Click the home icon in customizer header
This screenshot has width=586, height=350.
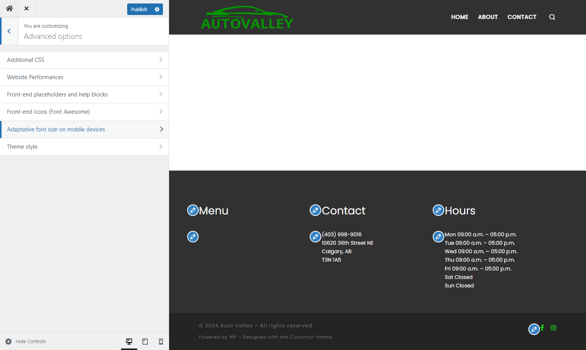[x=9, y=8]
